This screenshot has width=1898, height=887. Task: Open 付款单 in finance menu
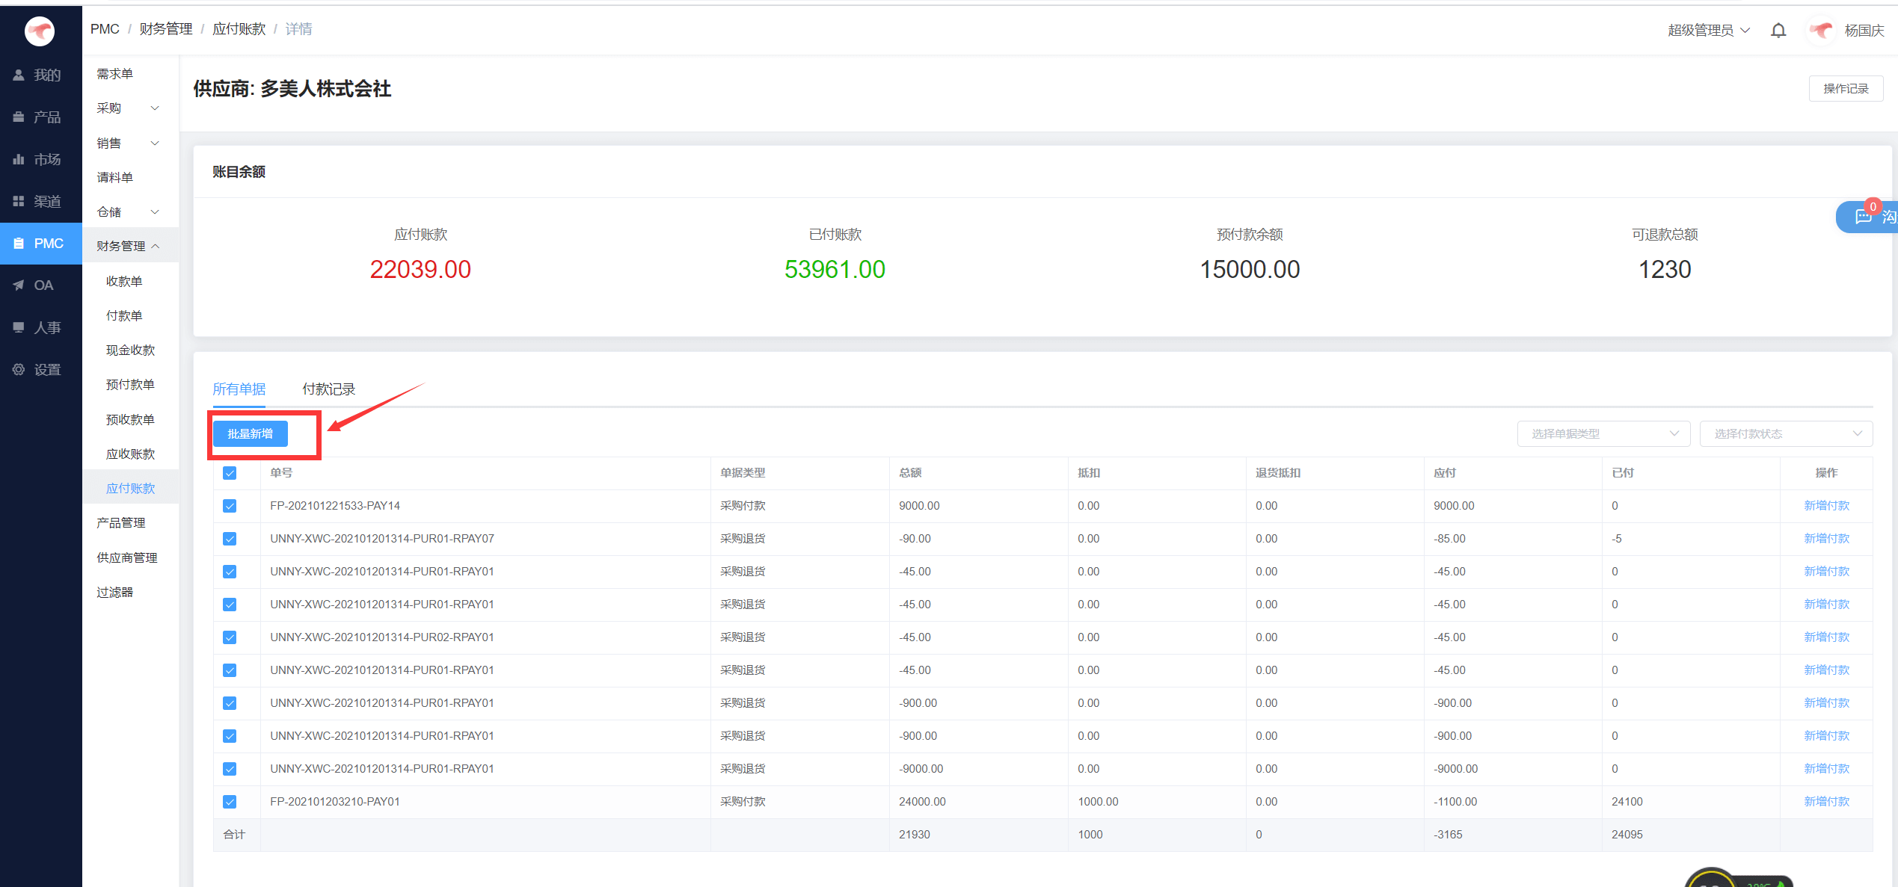124,316
